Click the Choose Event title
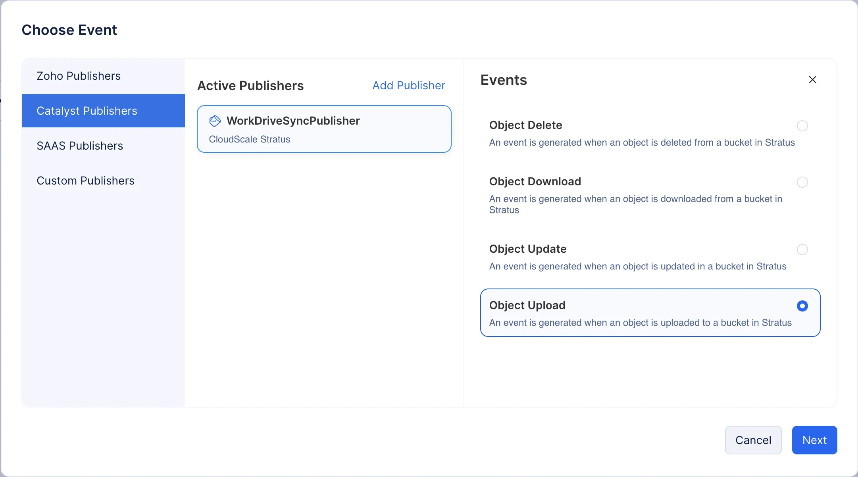 (69, 30)
